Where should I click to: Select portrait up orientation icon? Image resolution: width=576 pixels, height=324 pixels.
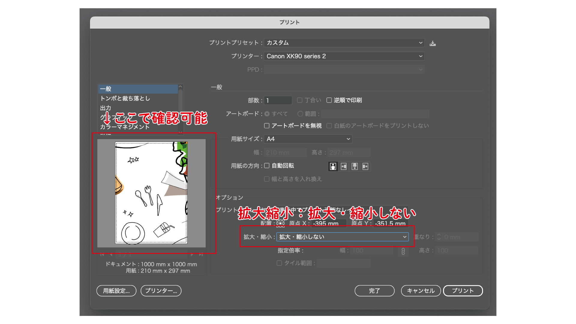[x=333, y=166]
